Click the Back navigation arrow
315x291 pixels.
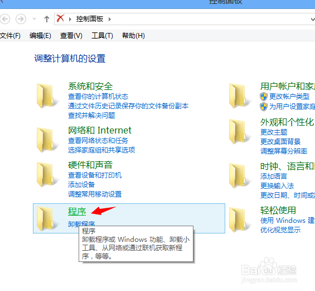(x=5, y=19)
